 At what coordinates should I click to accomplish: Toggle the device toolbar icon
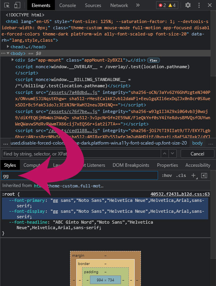(17, 5)
